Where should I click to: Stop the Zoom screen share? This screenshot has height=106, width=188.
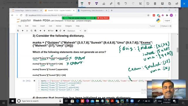pos(103,18)
